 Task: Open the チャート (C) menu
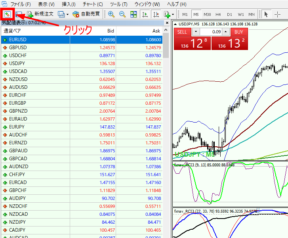(x=93, y=4)
